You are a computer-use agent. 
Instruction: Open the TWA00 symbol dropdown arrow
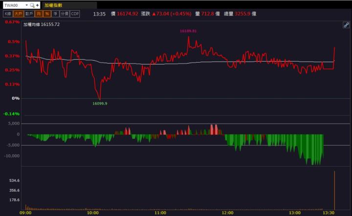pyautogui.click(x=27, y=5)
